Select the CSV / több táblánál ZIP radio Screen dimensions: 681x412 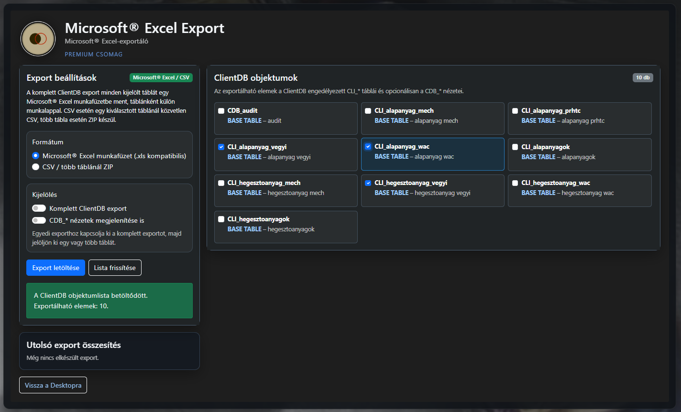click(x=35, y=167)
